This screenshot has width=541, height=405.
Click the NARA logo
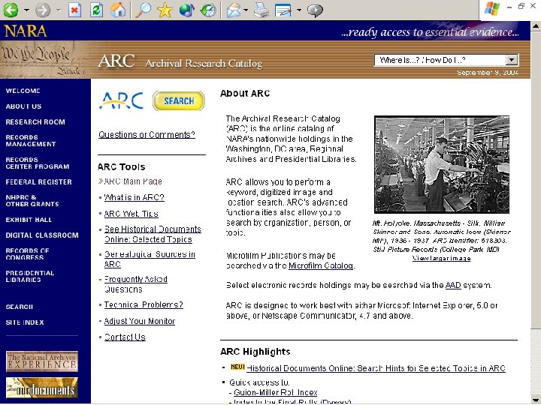click(x=26, y=31)
